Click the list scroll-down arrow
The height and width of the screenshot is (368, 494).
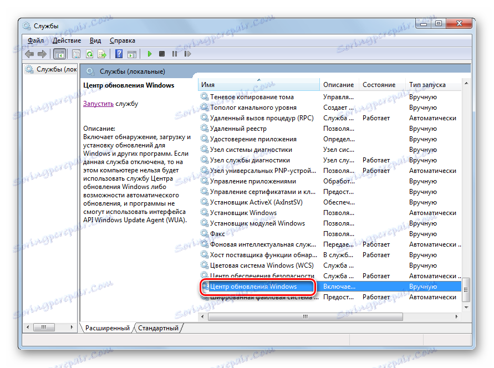click(x=466, y=307)
